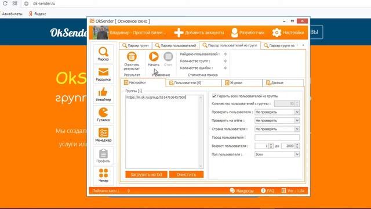371x209 pixels.
Task: Start parsing with the Начать button
Action: pyautogui.click(x=154, y=59)
